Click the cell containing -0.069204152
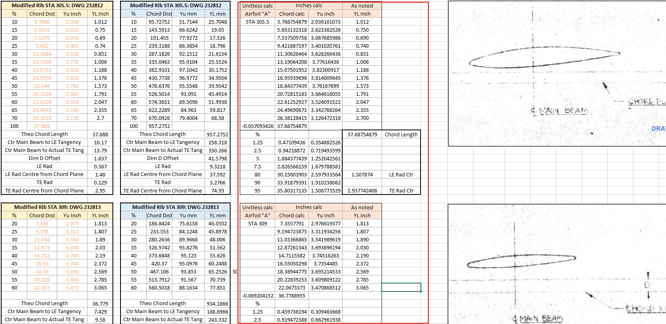This screenshot has width=666, height=324. [257, 296]
